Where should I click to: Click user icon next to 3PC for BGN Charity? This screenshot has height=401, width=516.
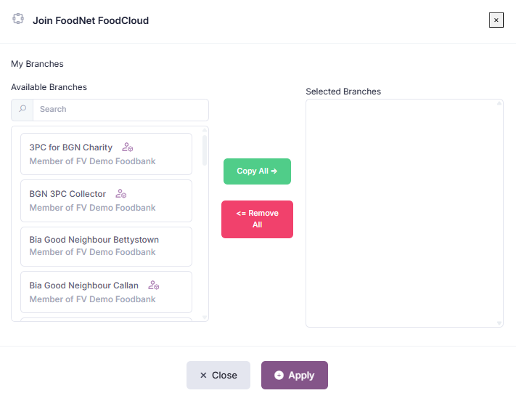[128, 147]
